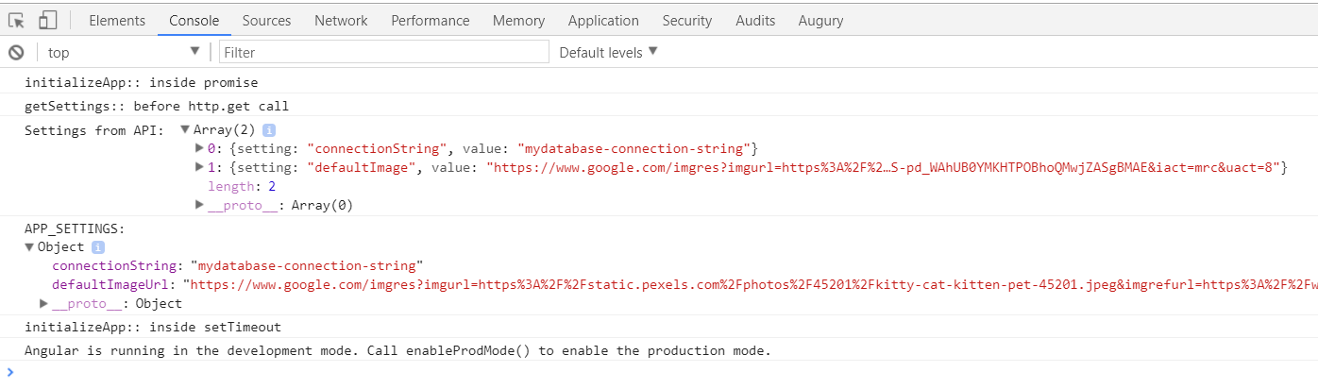Expand the Array(0) __proto__ node
Screen dimensions: 1318x389
(x=199, y=206)
